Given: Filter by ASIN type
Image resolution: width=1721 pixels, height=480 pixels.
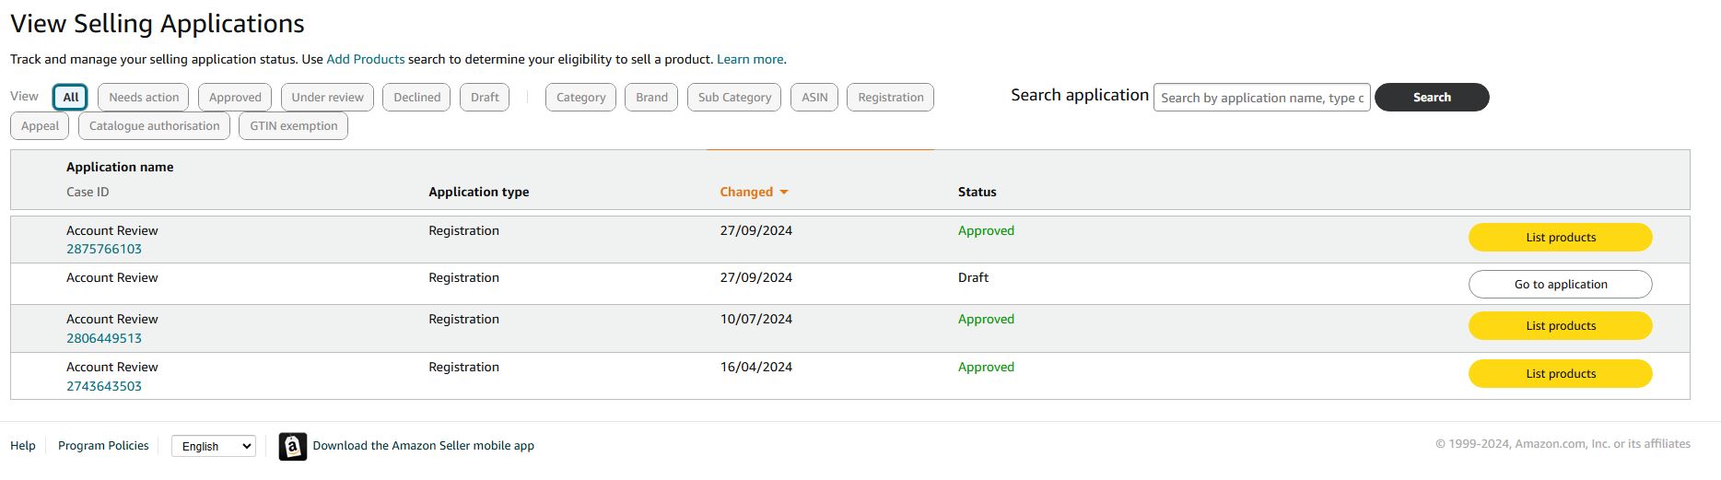Looking at the screenshot, I should (x=814, y=98).
